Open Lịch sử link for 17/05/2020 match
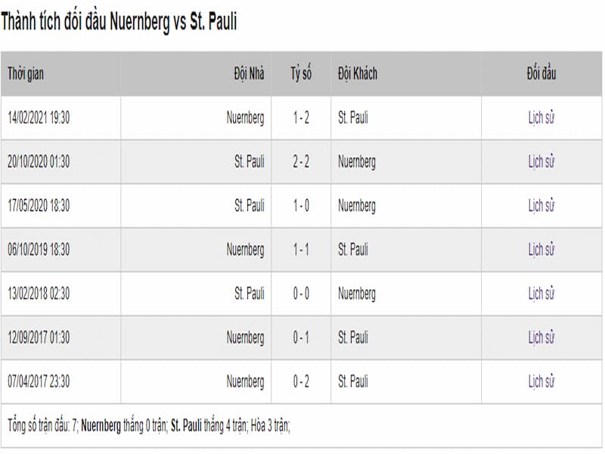 point(541,206)
